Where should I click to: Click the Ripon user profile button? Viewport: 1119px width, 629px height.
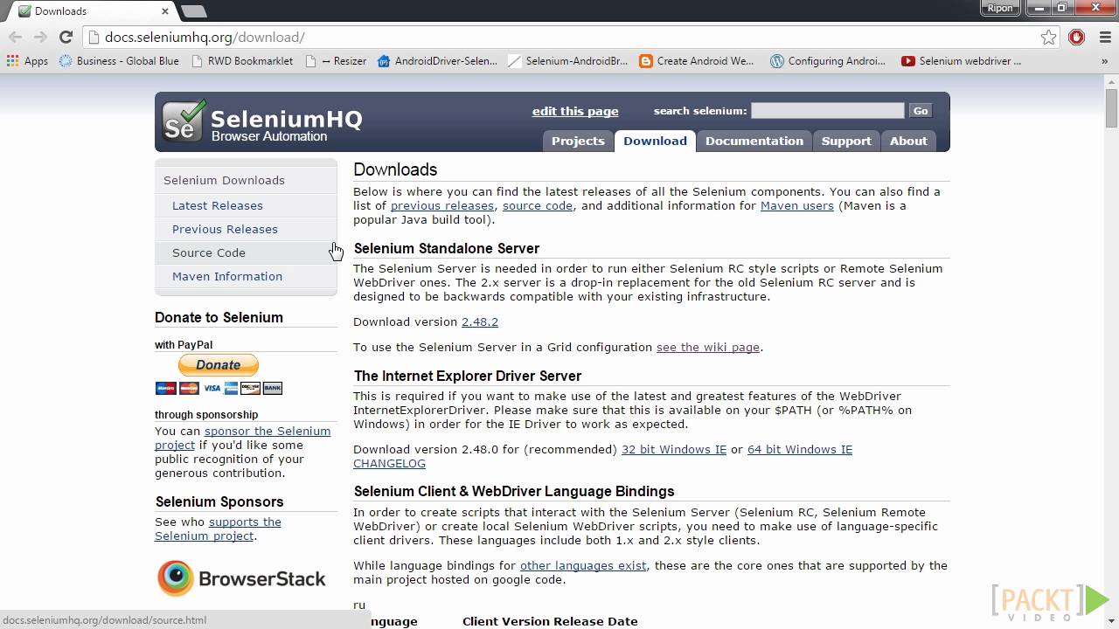click(1000, 8)
